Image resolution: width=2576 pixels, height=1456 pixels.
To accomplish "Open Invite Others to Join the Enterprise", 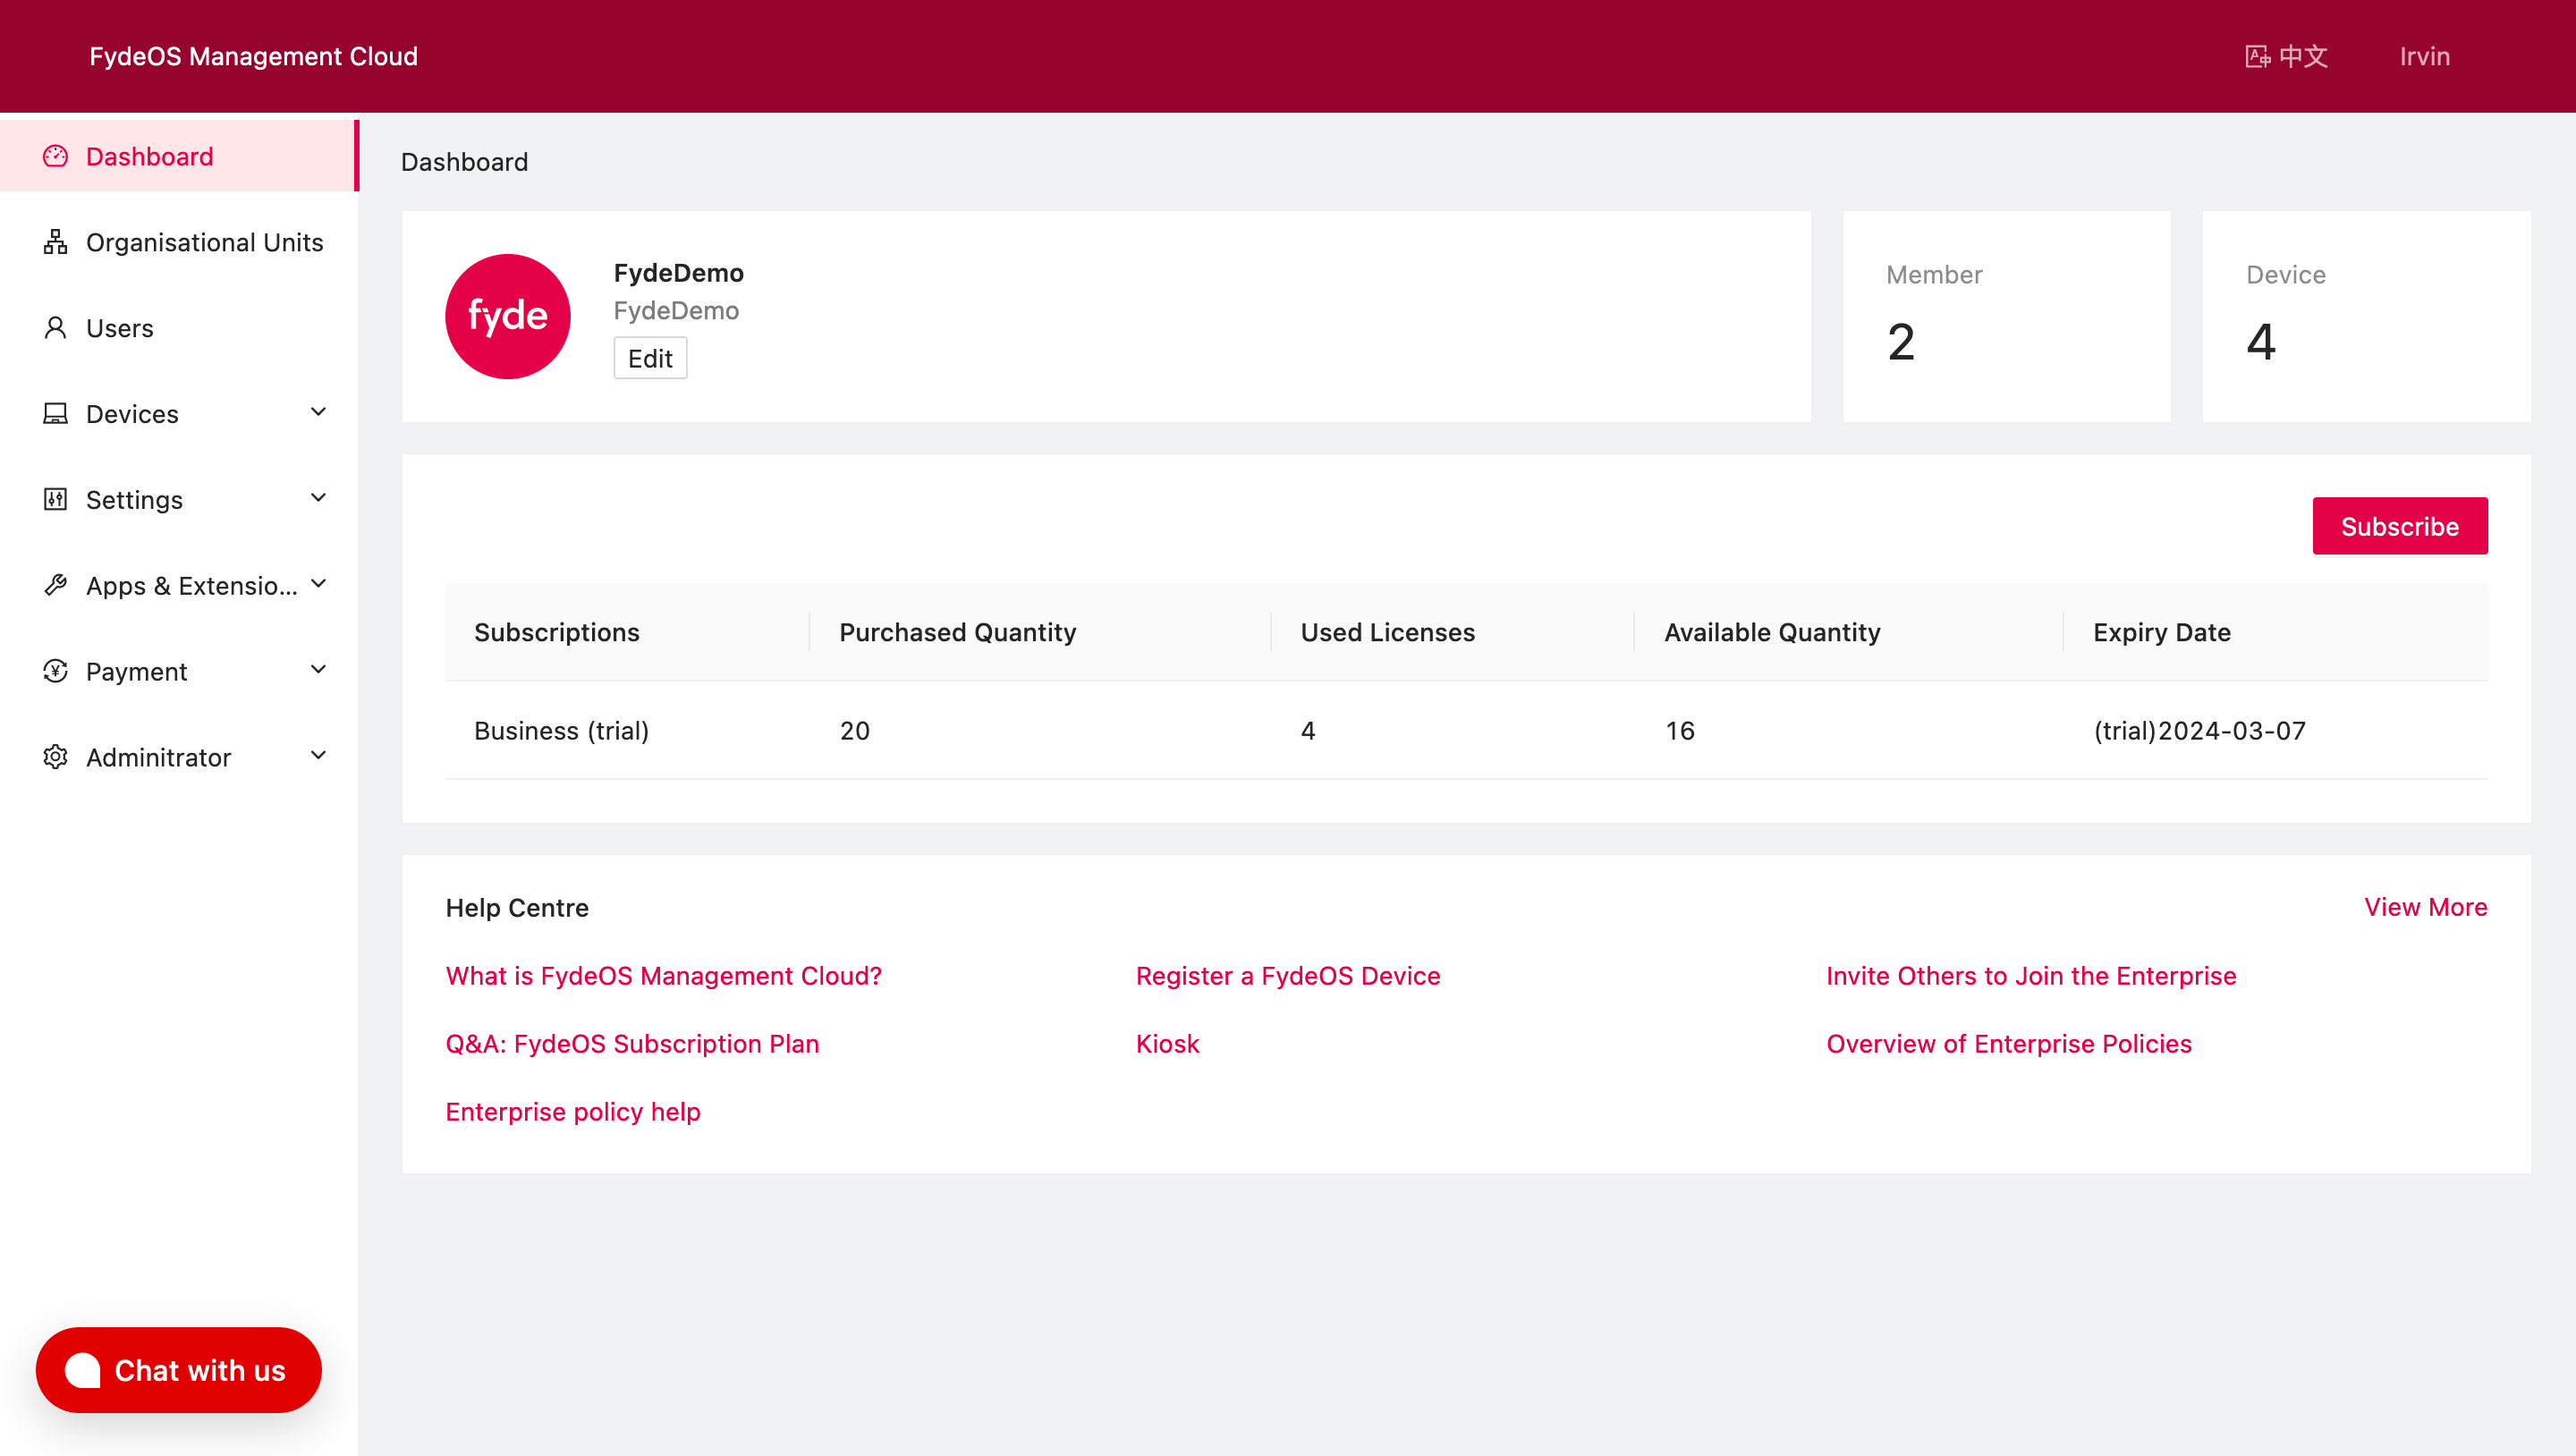I will [x=2031, y=976].
